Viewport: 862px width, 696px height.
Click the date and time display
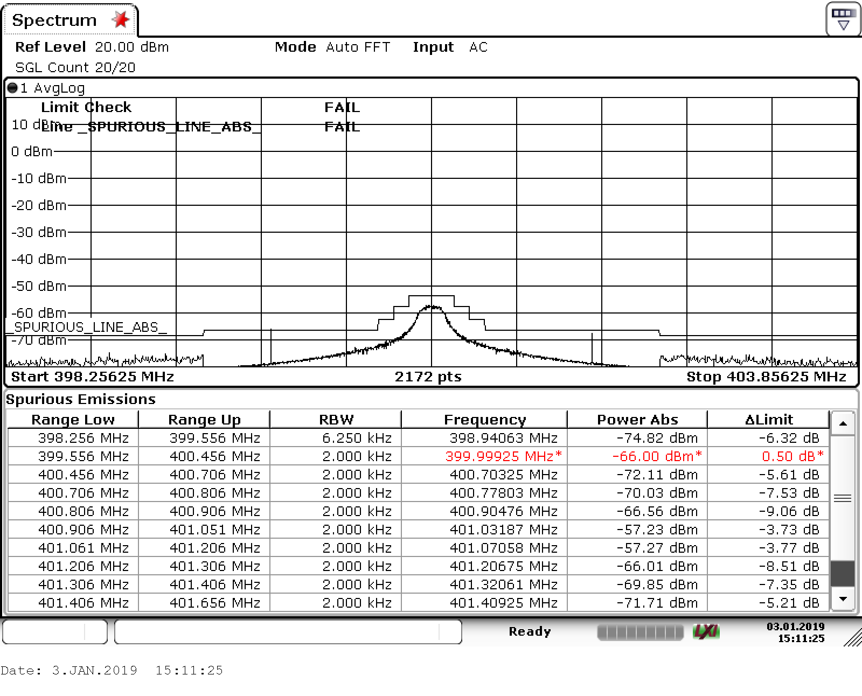point(796,631)
